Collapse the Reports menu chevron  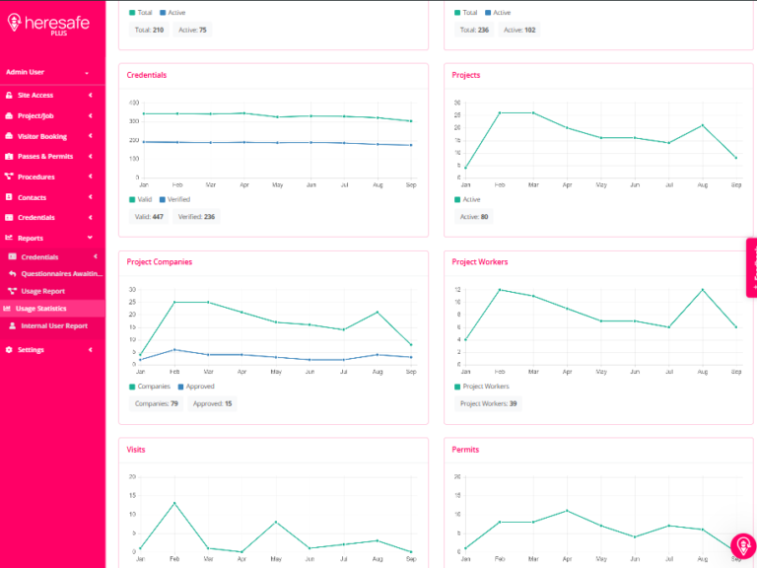point(91,238)
